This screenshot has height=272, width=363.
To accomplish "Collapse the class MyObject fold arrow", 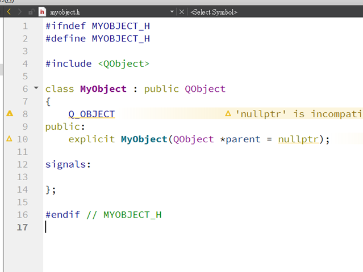I will (36, 88).
